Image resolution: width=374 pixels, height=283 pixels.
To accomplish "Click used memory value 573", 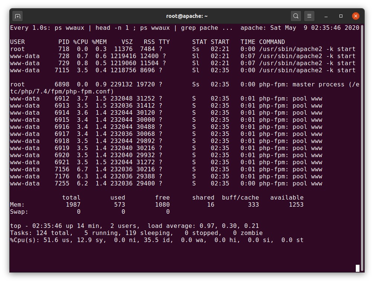I will tap(119, 205).
